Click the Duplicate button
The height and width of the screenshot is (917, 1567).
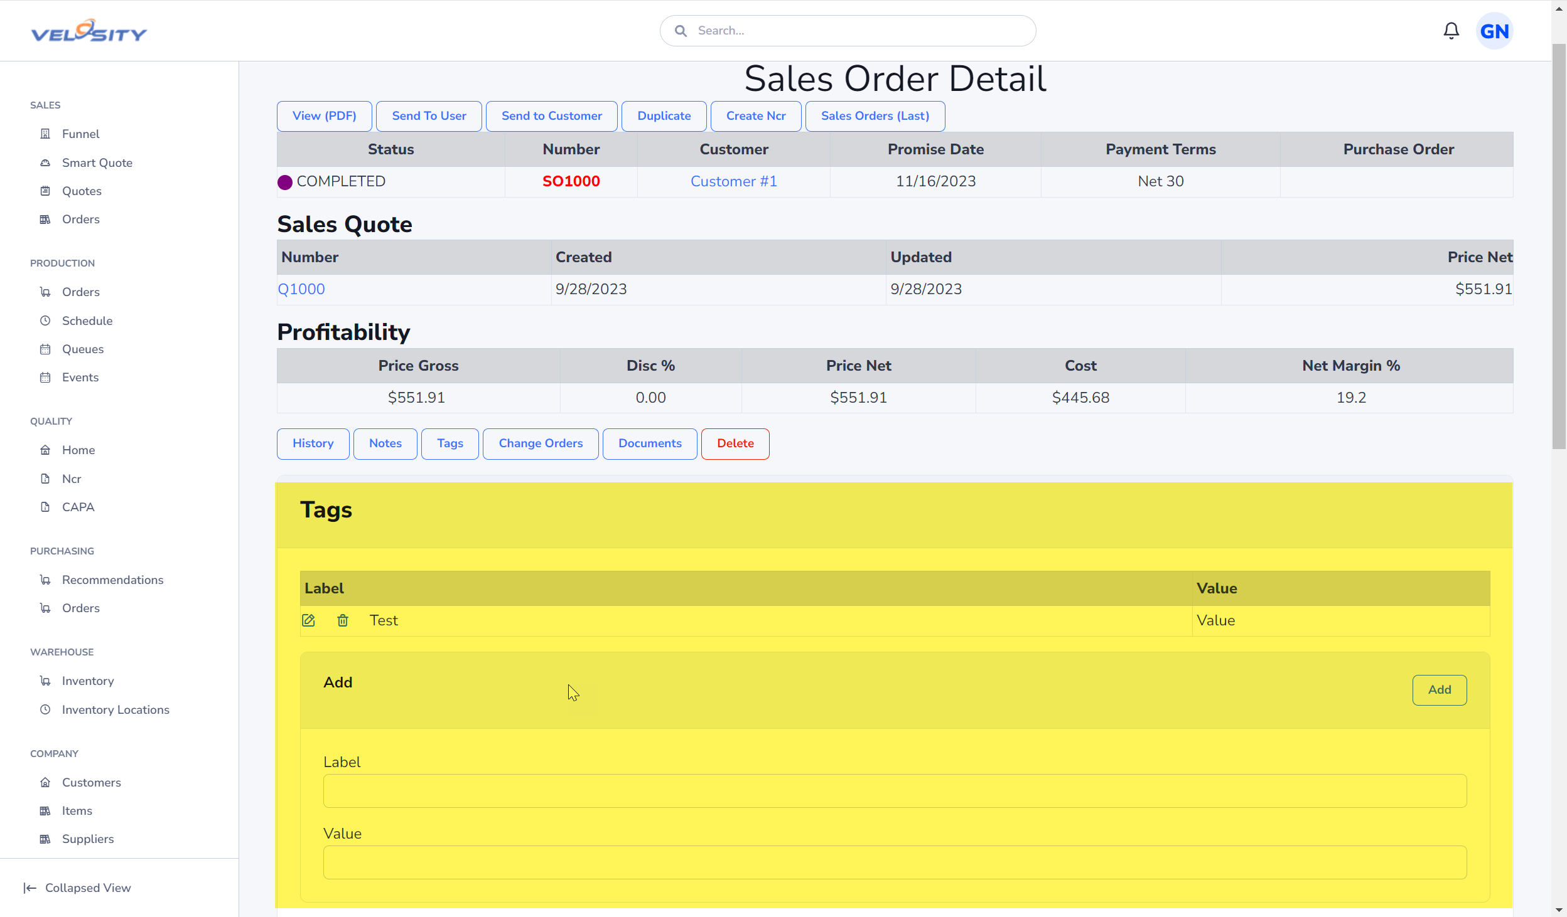coord(664,116)
